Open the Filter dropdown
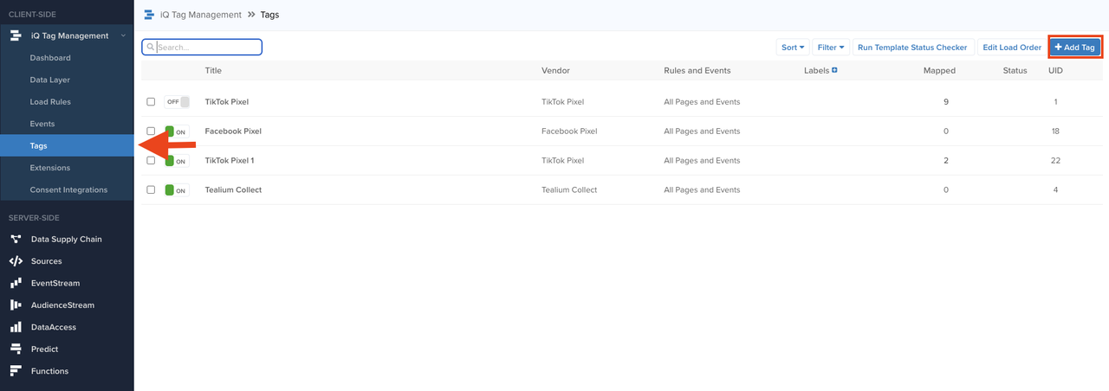Image resolution: width=1109 pixels, height=391 pixels. [831, 48]
